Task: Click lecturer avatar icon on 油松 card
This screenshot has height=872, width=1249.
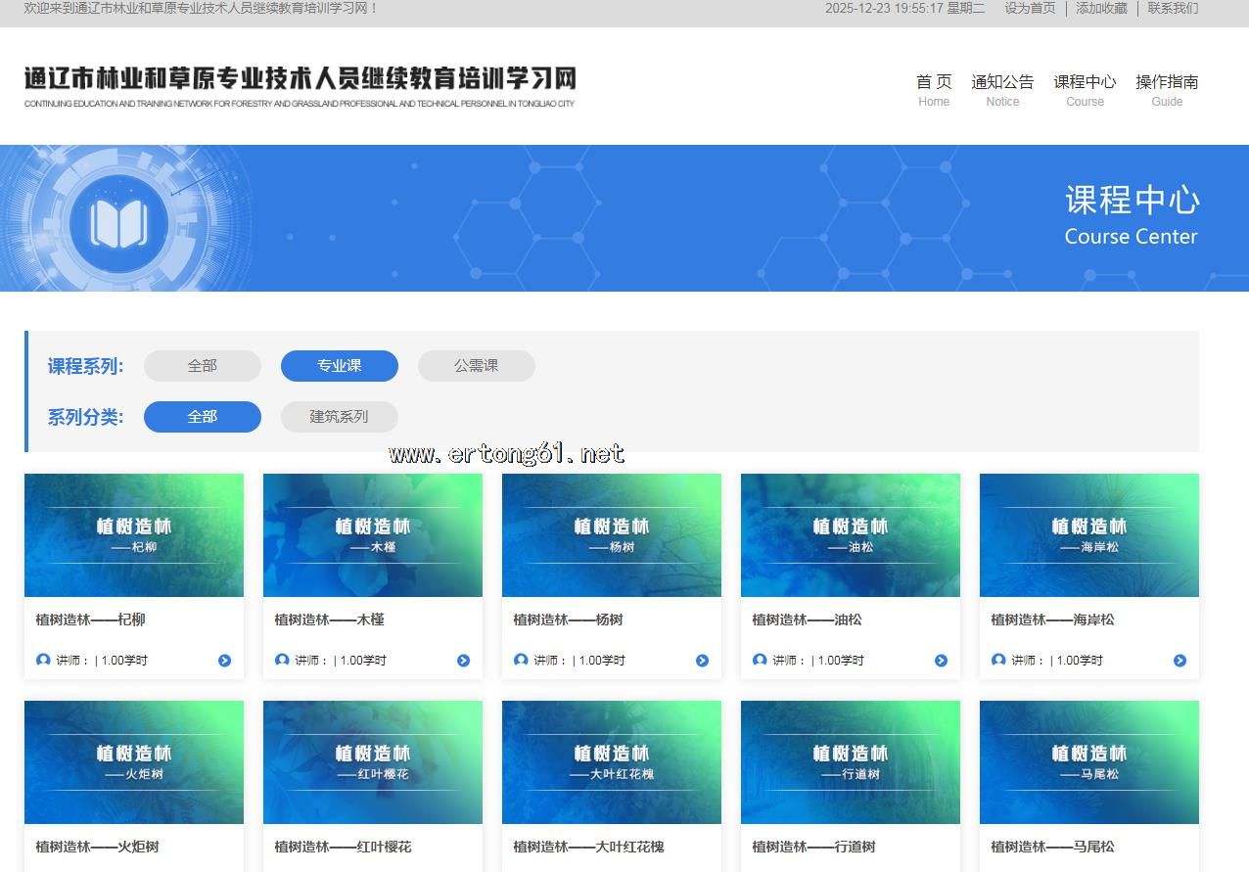Action: [760, 660]
